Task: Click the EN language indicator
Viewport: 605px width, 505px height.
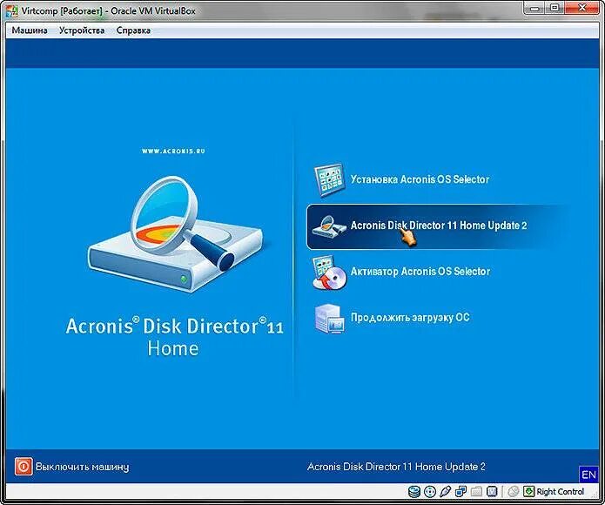Action: (x=588, y=475)
